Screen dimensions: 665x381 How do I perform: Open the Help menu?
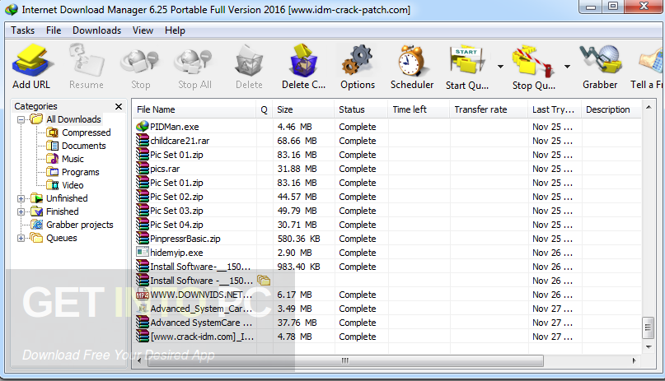[175, 30]
